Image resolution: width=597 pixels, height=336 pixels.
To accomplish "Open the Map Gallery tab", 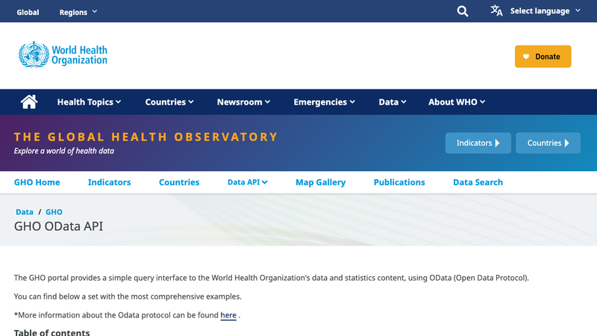I will point(321,182).
